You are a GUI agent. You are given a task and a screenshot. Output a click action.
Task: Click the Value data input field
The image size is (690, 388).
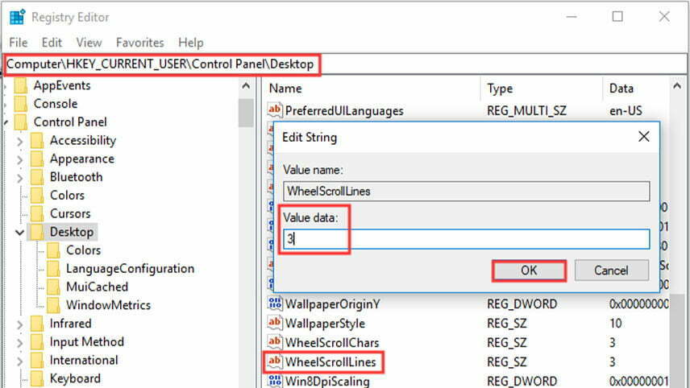click(x=466, y=239)
